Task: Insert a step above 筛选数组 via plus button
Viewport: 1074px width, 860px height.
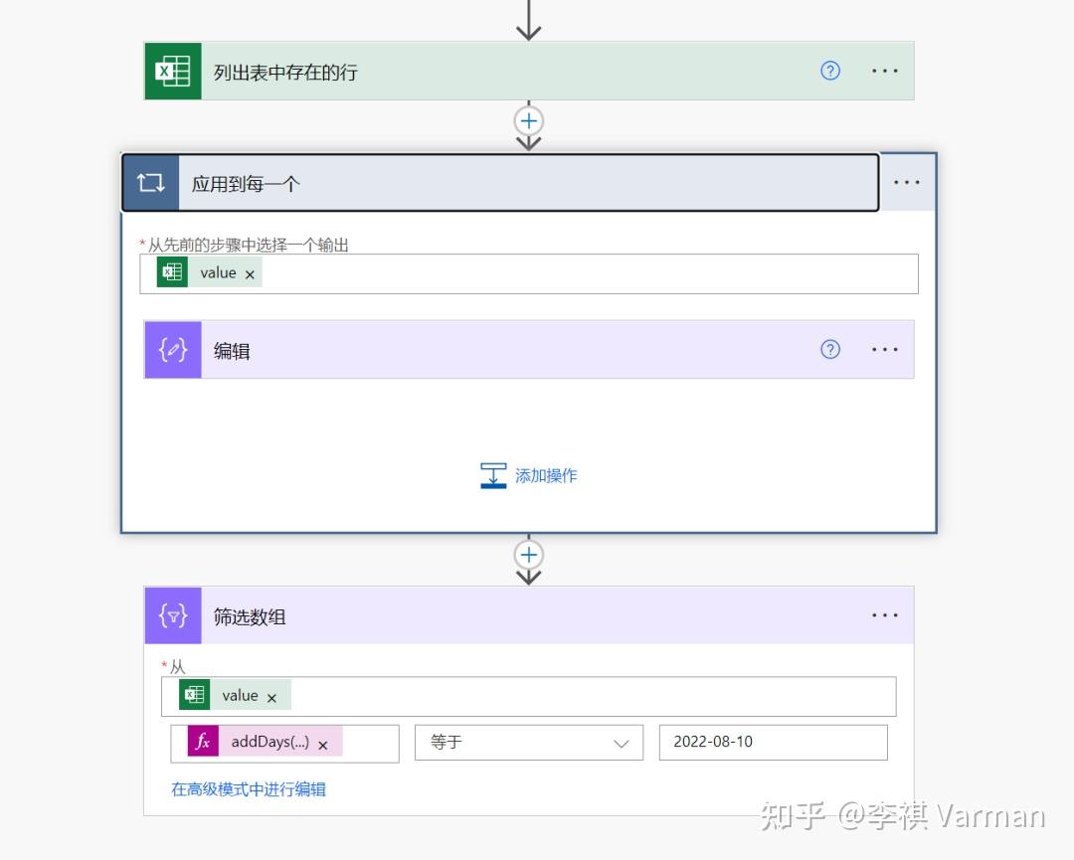Action: pos(529,555)
